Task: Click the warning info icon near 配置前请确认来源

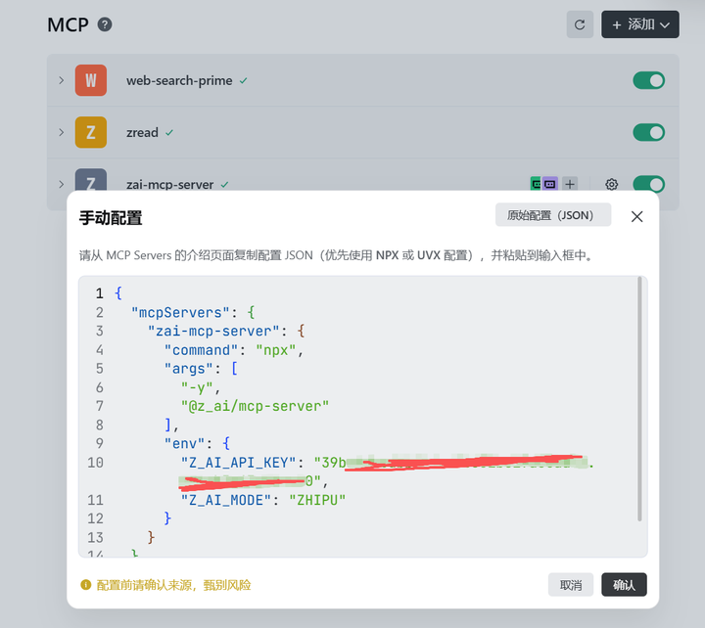Action: click(85, 585)
